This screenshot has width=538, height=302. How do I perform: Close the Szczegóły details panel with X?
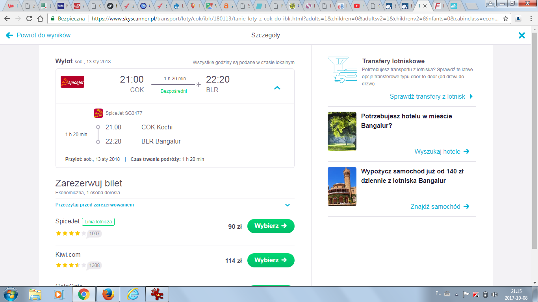pos(522,35)
